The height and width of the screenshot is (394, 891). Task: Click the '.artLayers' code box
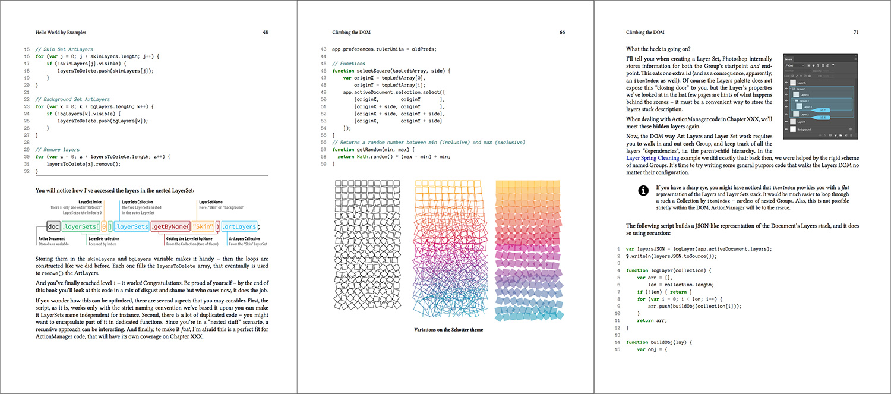click(x=239, y=226)
